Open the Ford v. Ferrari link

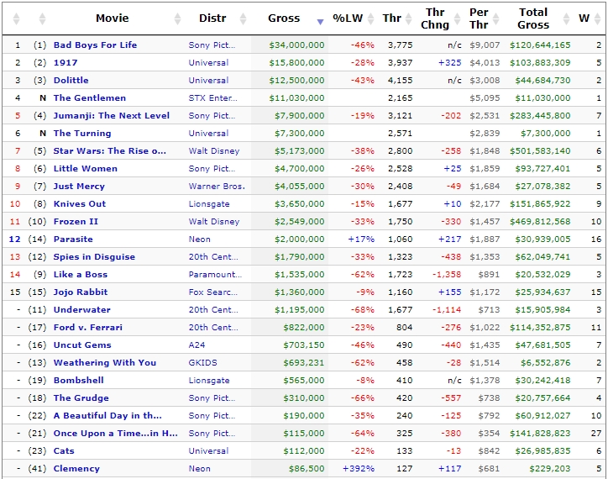point(88,328)
